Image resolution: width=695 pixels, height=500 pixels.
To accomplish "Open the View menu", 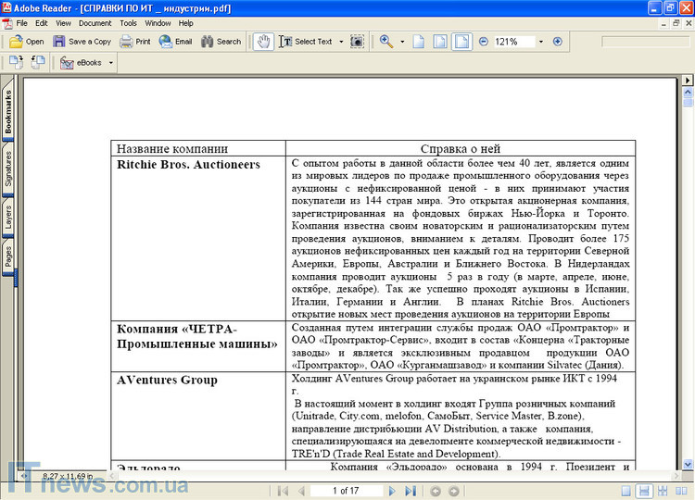I will [63, 23].
